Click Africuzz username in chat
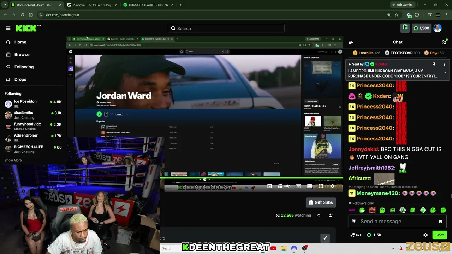452x254 pixels. pos(359,179)
